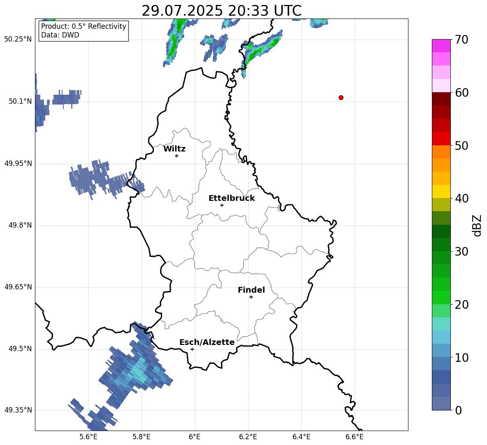The height and width of the screenshot is (445, 487).
Task: Click the 49.8°N latitude label
Action: click(x=20, y=225)
